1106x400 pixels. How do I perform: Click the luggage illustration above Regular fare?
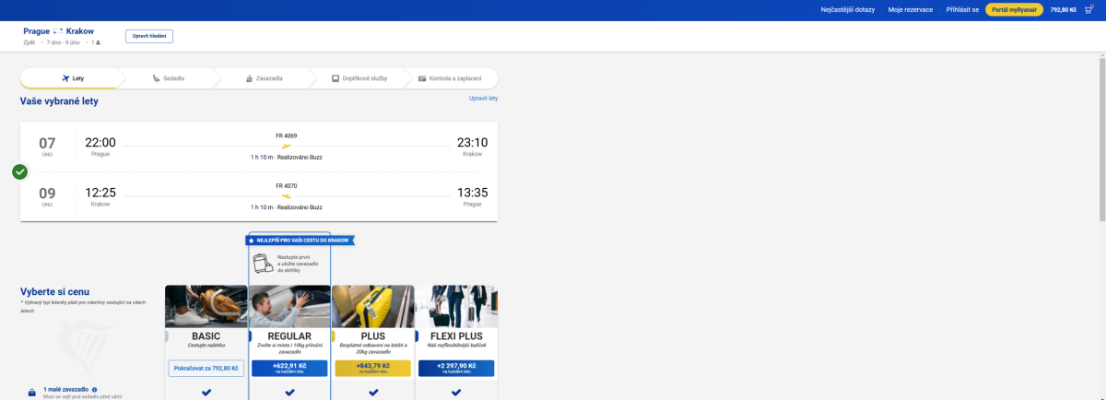(x=264, y=264)
